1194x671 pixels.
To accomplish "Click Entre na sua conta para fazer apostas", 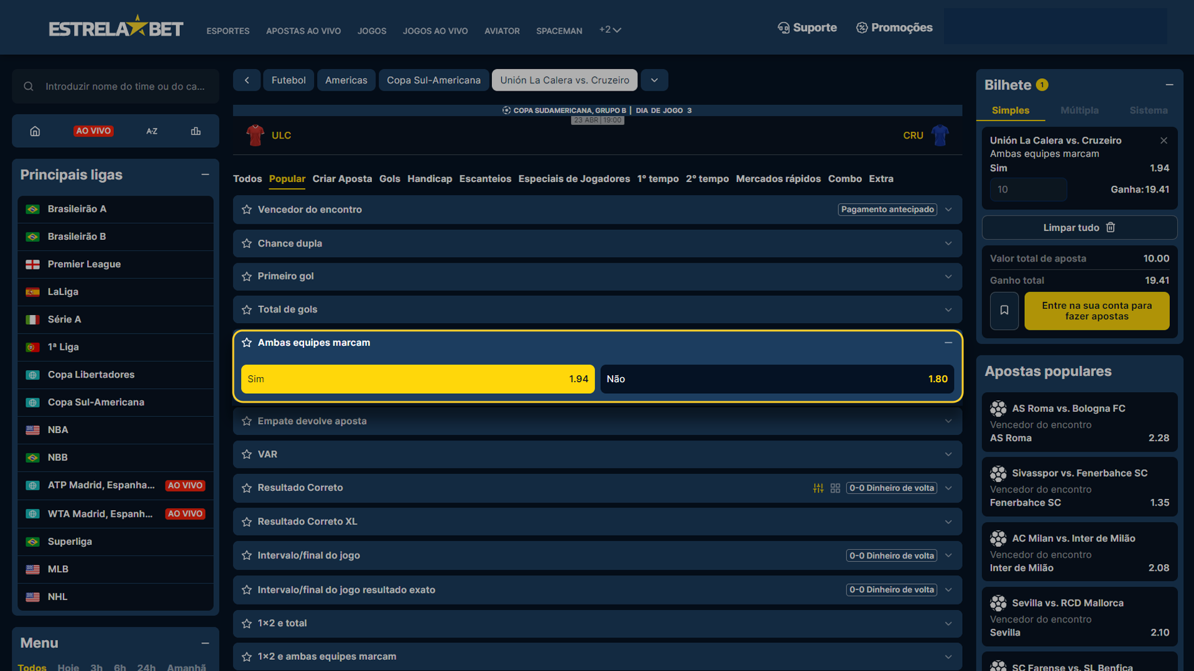I will pyautogui.click(x=1097, y=311).
